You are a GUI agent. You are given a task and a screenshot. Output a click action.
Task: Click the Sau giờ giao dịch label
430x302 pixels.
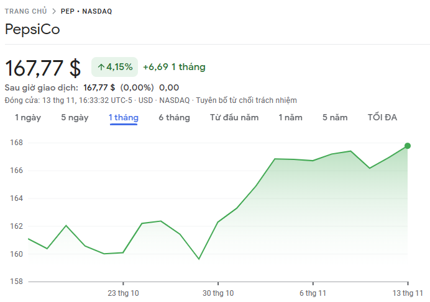coord(42,87)
